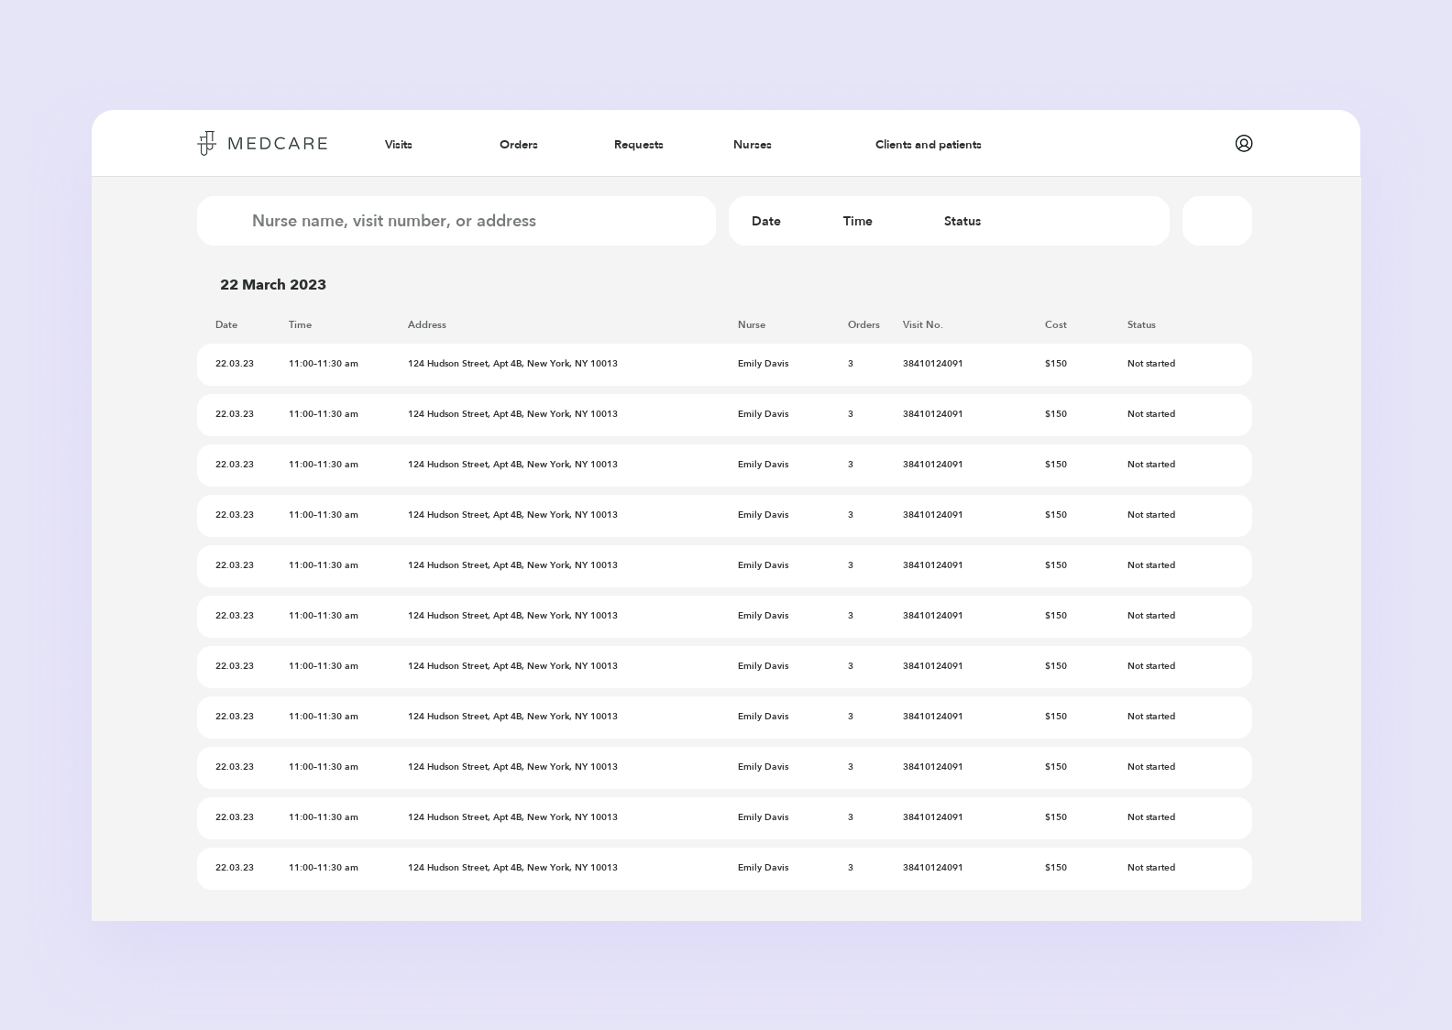Click the Cost column header

(1056, 324)
